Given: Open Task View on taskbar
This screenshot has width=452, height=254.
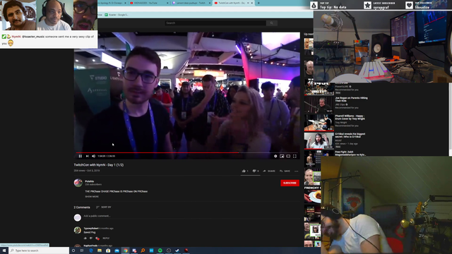Looking at the screenshot, I should tap(82, 250).
